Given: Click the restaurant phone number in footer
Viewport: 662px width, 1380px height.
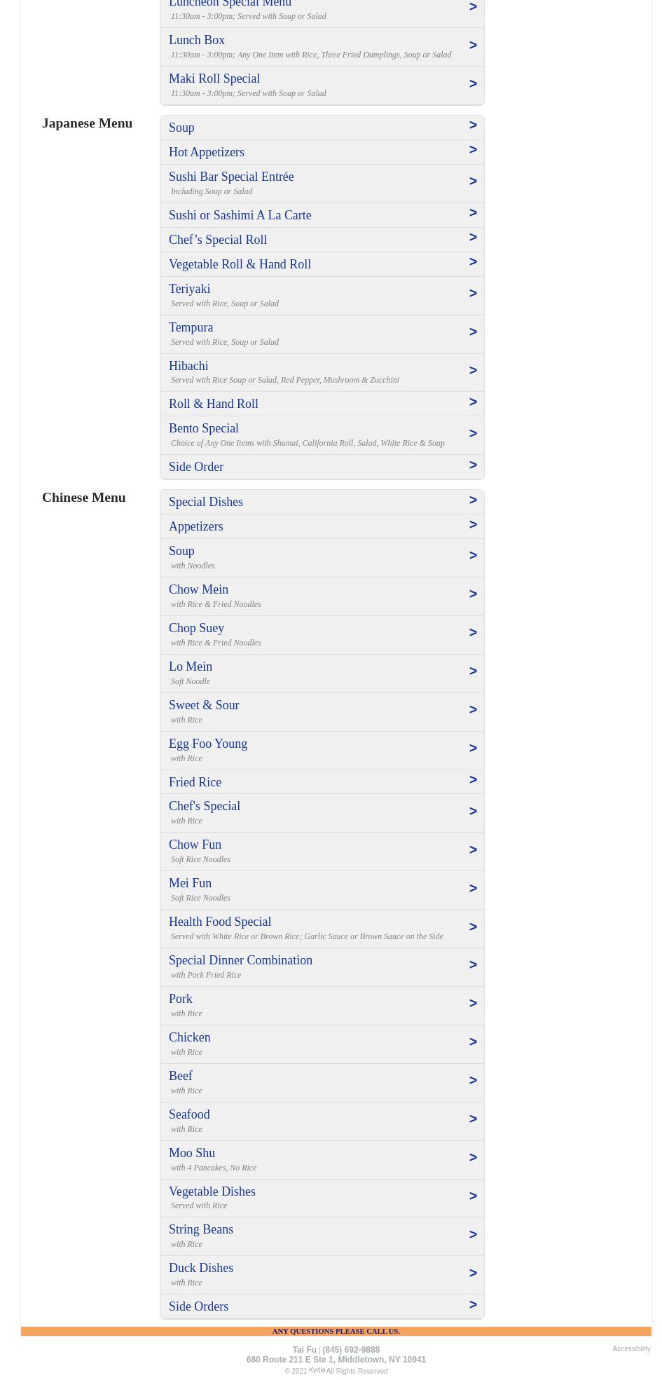Looking at the screenshot, I should pyautogui.click(x=351, y=1350).
